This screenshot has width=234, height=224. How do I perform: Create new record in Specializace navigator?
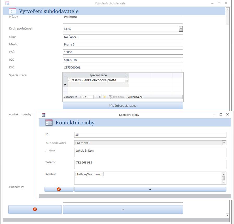tap(104, 97)
